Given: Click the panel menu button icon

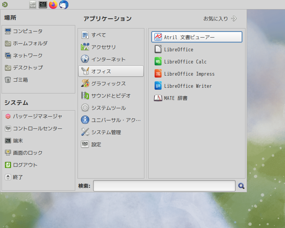Looking at the screenshot, I should click(5, 4).
